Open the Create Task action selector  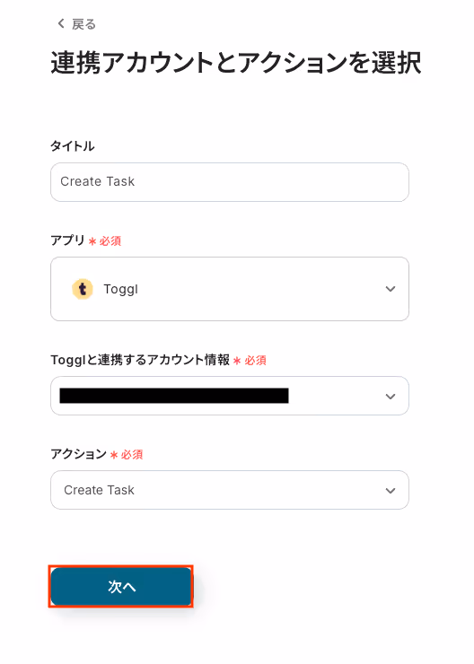(x=230, y=490)
